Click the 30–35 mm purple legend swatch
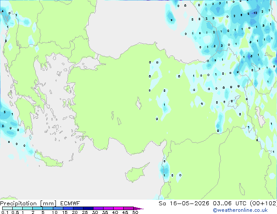The height and width of the screenshot is (214, 277). click(98, 208)
